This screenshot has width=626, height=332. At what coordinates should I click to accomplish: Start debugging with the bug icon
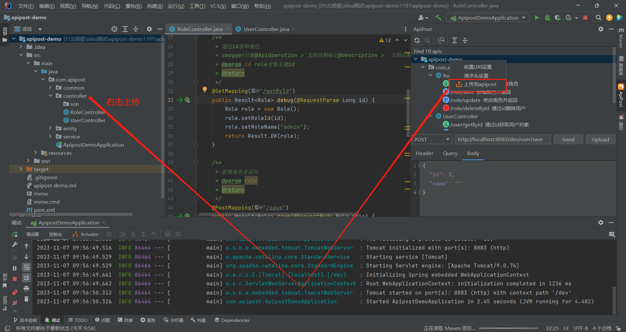pos(547,18)
